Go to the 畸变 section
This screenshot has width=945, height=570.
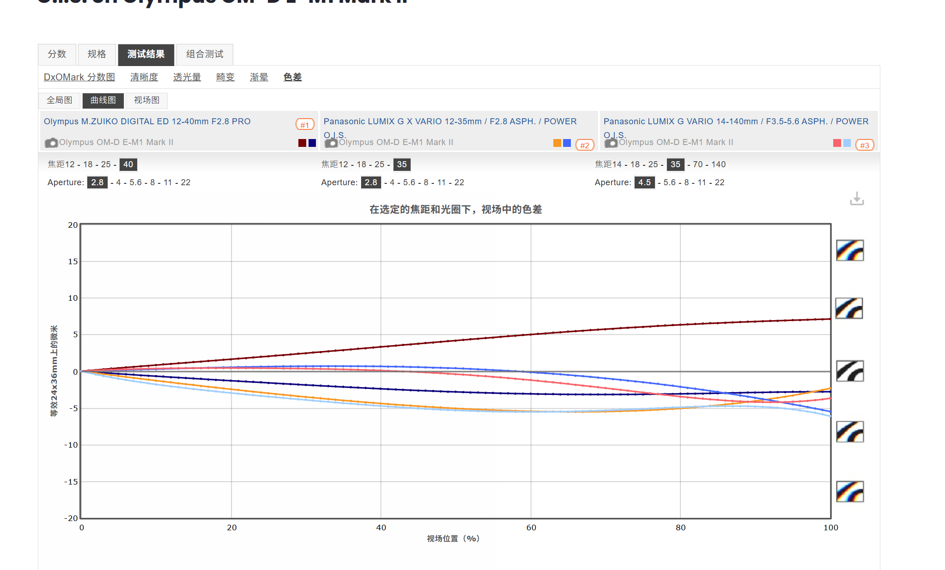(225, 77)
